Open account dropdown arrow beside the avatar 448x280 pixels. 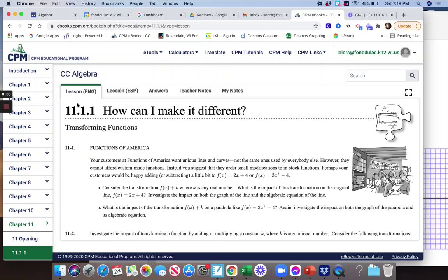(415, 52)
